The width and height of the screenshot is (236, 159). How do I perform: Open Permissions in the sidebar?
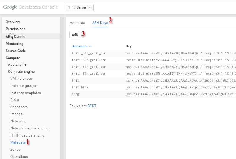coord(15,29)
